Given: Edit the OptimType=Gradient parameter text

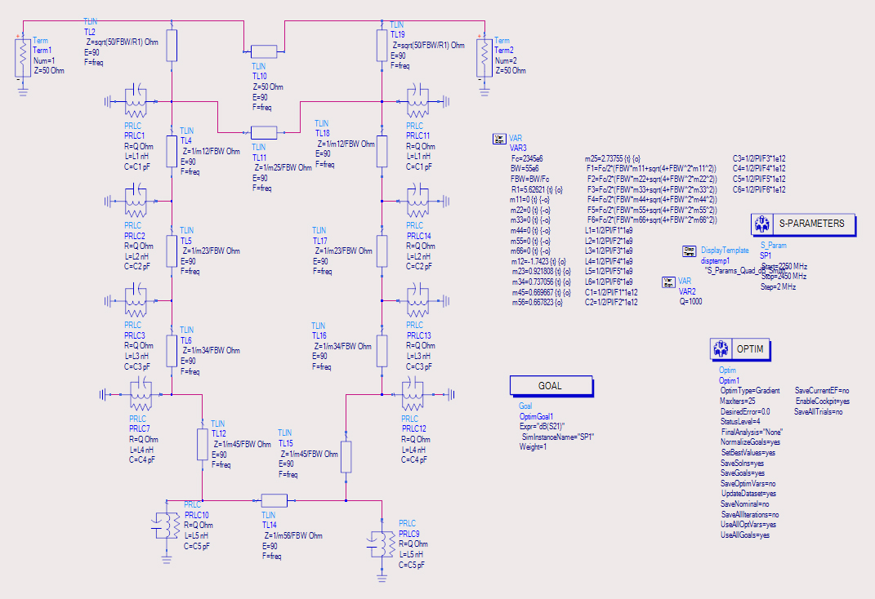Looking at the screenshot, I should point(749,391).
